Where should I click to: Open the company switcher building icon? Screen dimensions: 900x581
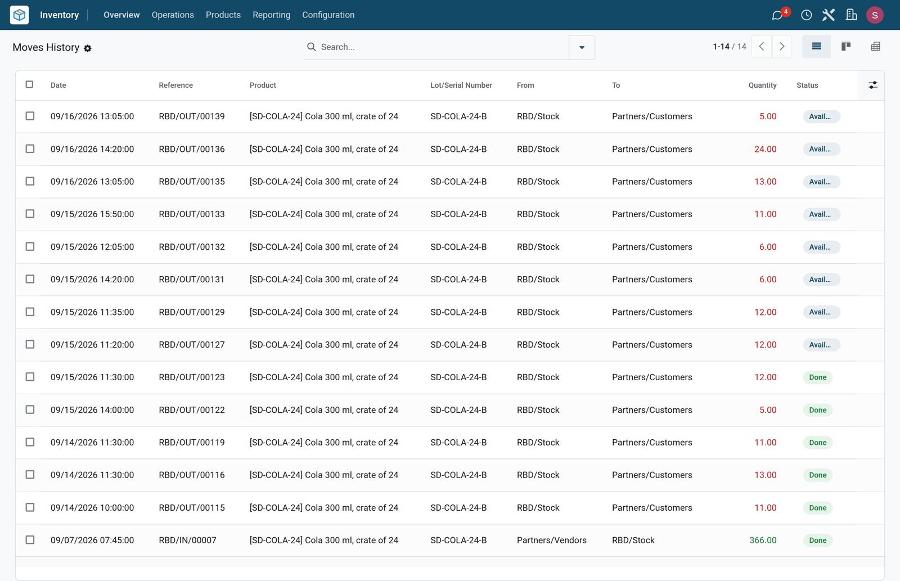pyautogui.click(x=851, y=15)
